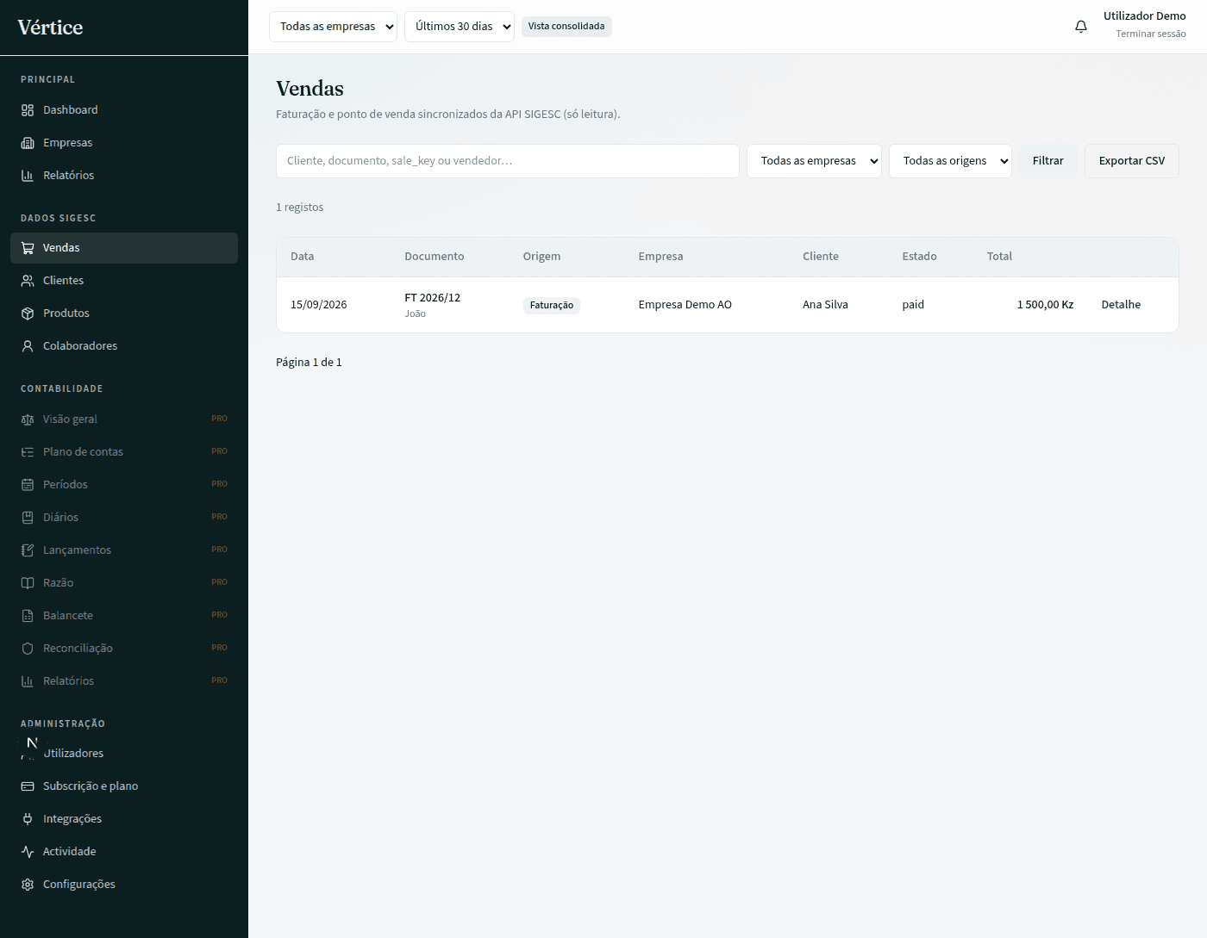Open the Todas as empresas filter beside search
The image size is (1207, 938).
tap(814, 161)
